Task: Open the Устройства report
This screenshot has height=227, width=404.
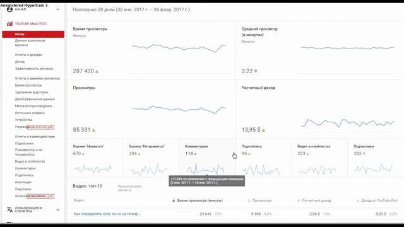Action: coord(24,120)
